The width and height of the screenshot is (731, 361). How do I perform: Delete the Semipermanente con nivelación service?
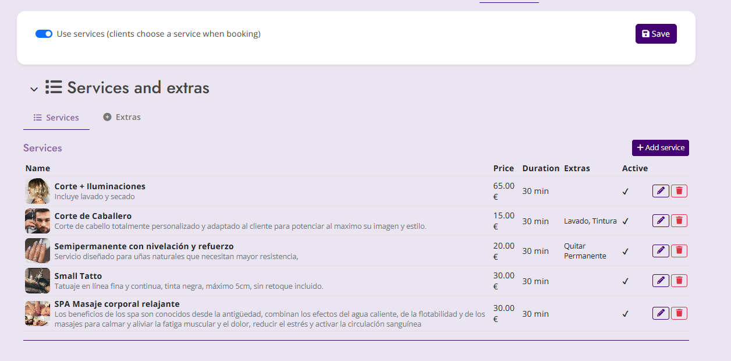[679, 251]
